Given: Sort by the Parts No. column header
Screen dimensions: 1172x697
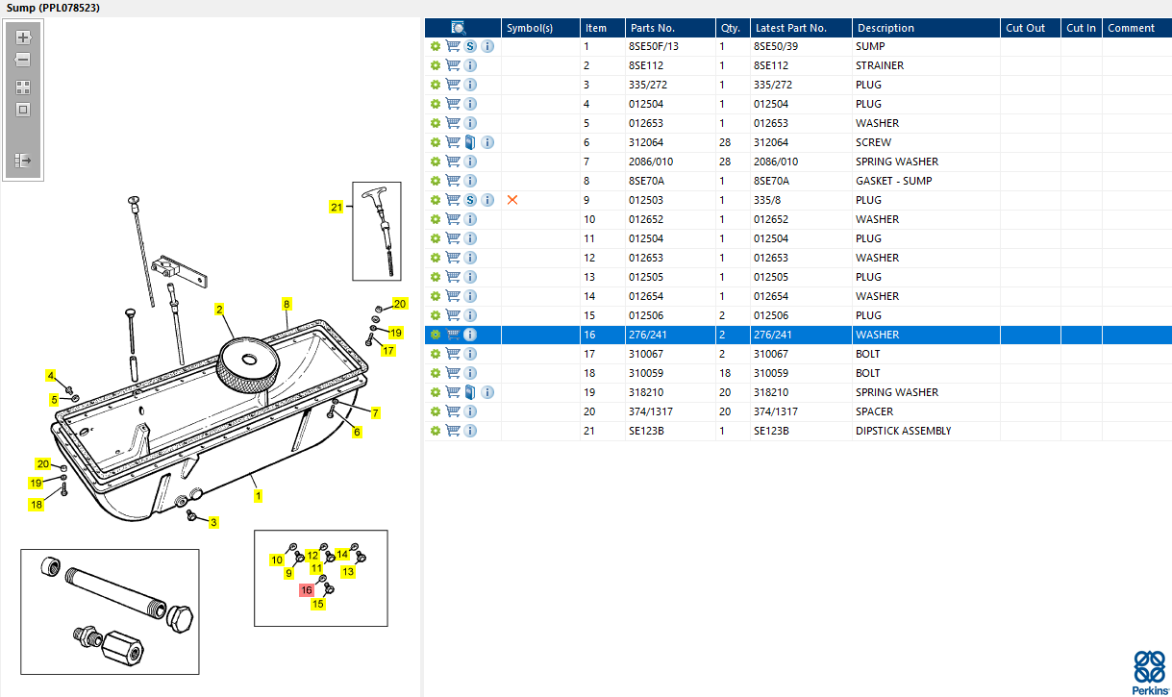Looking at the screenshot, I should (x=652, y=28).
